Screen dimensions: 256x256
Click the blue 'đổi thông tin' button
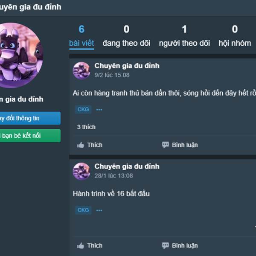(x=29, y=118)
